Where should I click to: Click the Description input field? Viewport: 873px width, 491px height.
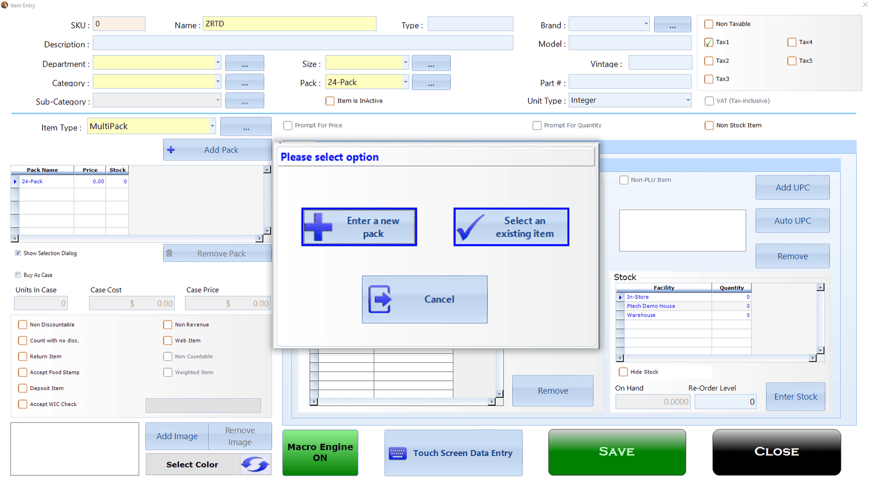303,43
